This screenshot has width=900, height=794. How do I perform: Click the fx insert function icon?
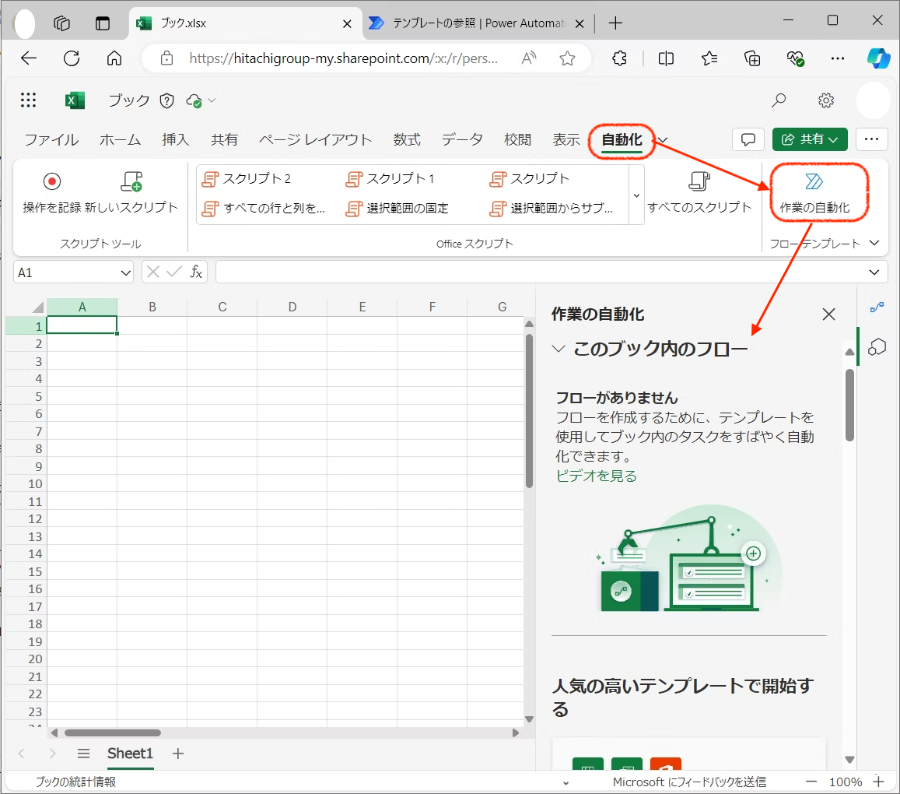point(196,272)
